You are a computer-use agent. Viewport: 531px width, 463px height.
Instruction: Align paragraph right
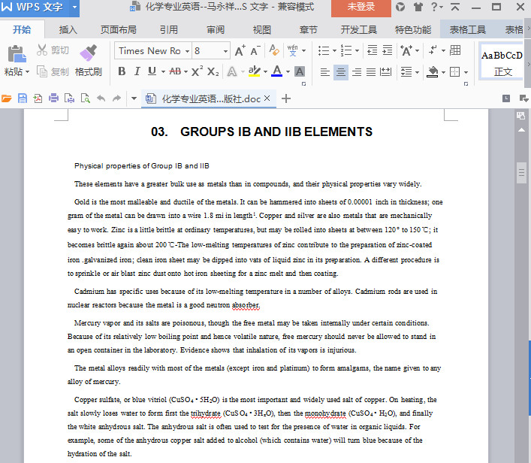tap(357, 72)
